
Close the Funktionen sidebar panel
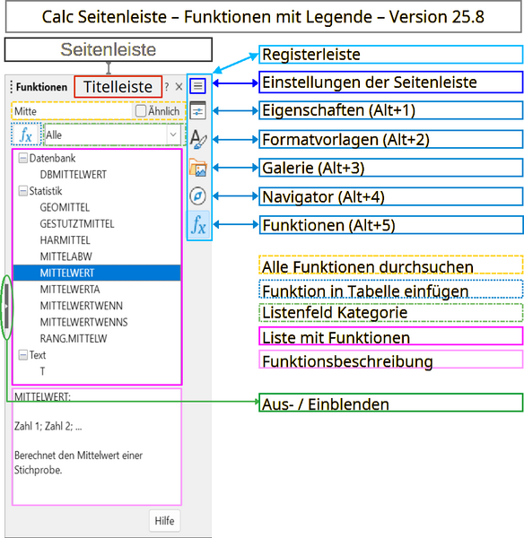(x=179, y=87)
